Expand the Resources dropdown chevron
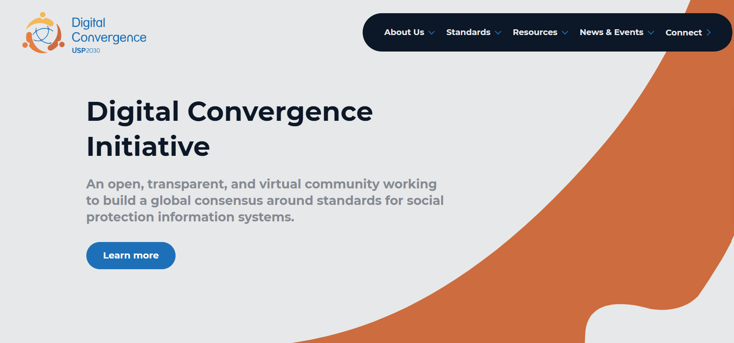The image size is (734, 343). (x=565, y=33)
